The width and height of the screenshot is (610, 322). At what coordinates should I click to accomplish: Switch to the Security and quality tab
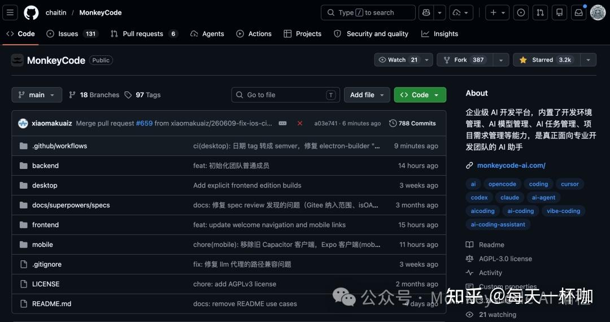tap(371, 34)
